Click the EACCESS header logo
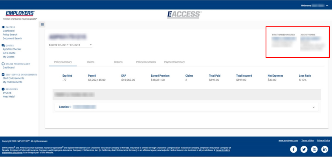This screenshot has width=332, height=157. coord(184,15)
